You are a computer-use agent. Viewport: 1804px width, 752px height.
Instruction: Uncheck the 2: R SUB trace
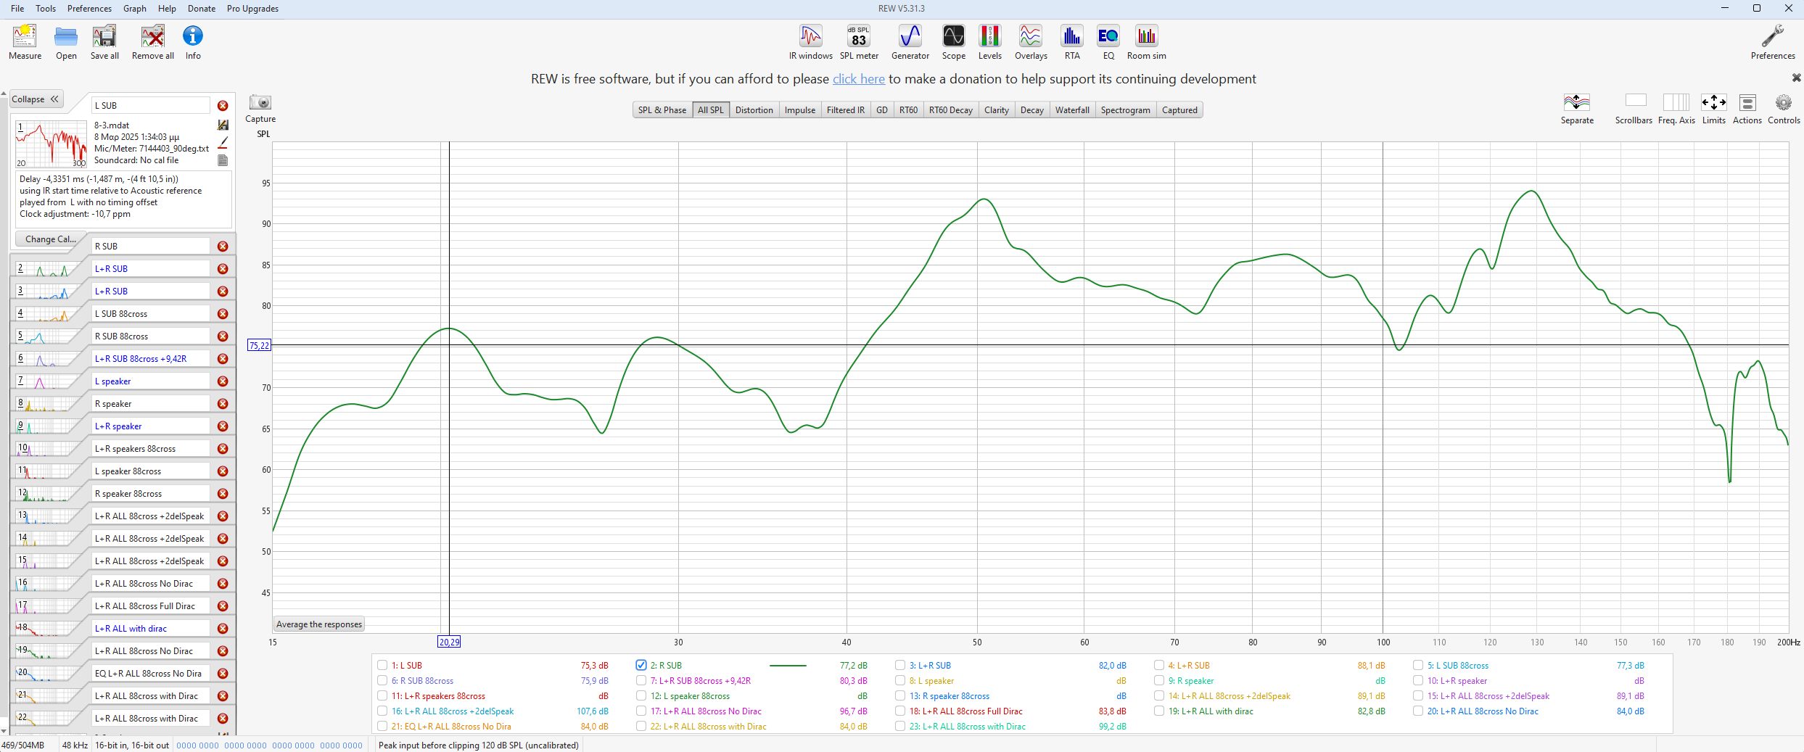pos(641,665)
